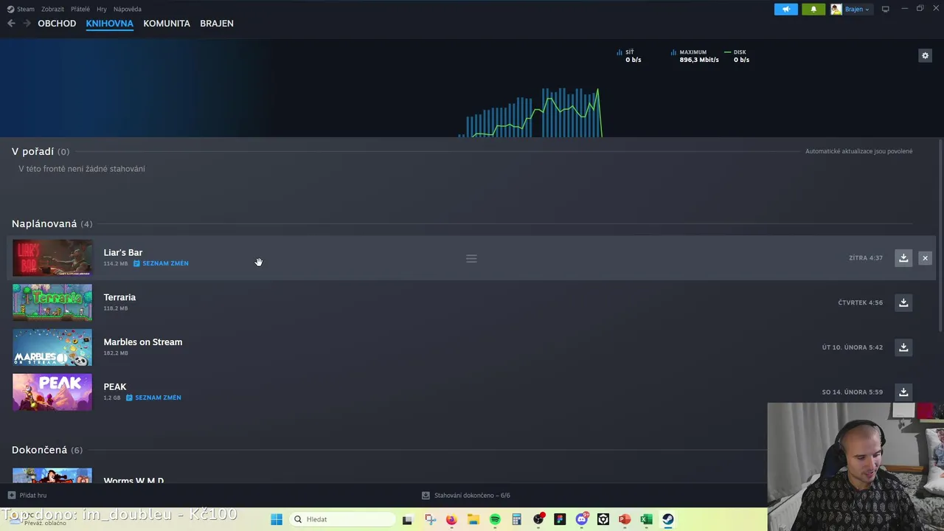Open Firefox from the taskbar
This screenshot has width=944, height=531.
[451, 519]
